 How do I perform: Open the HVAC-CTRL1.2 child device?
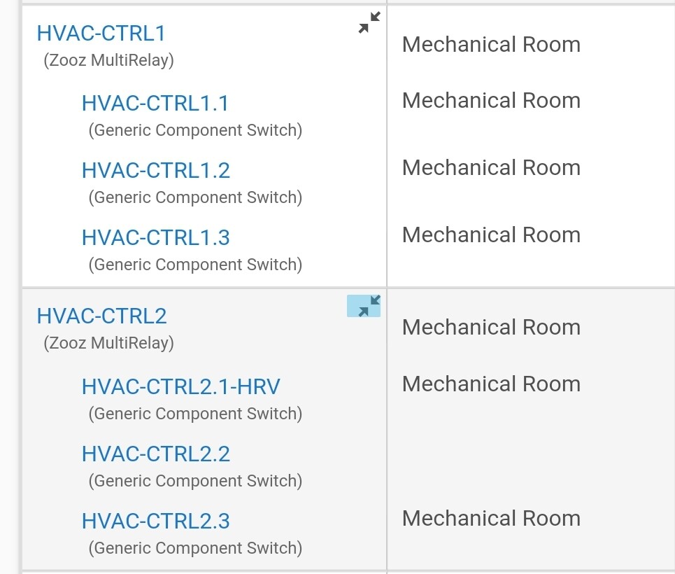point(156,171)
